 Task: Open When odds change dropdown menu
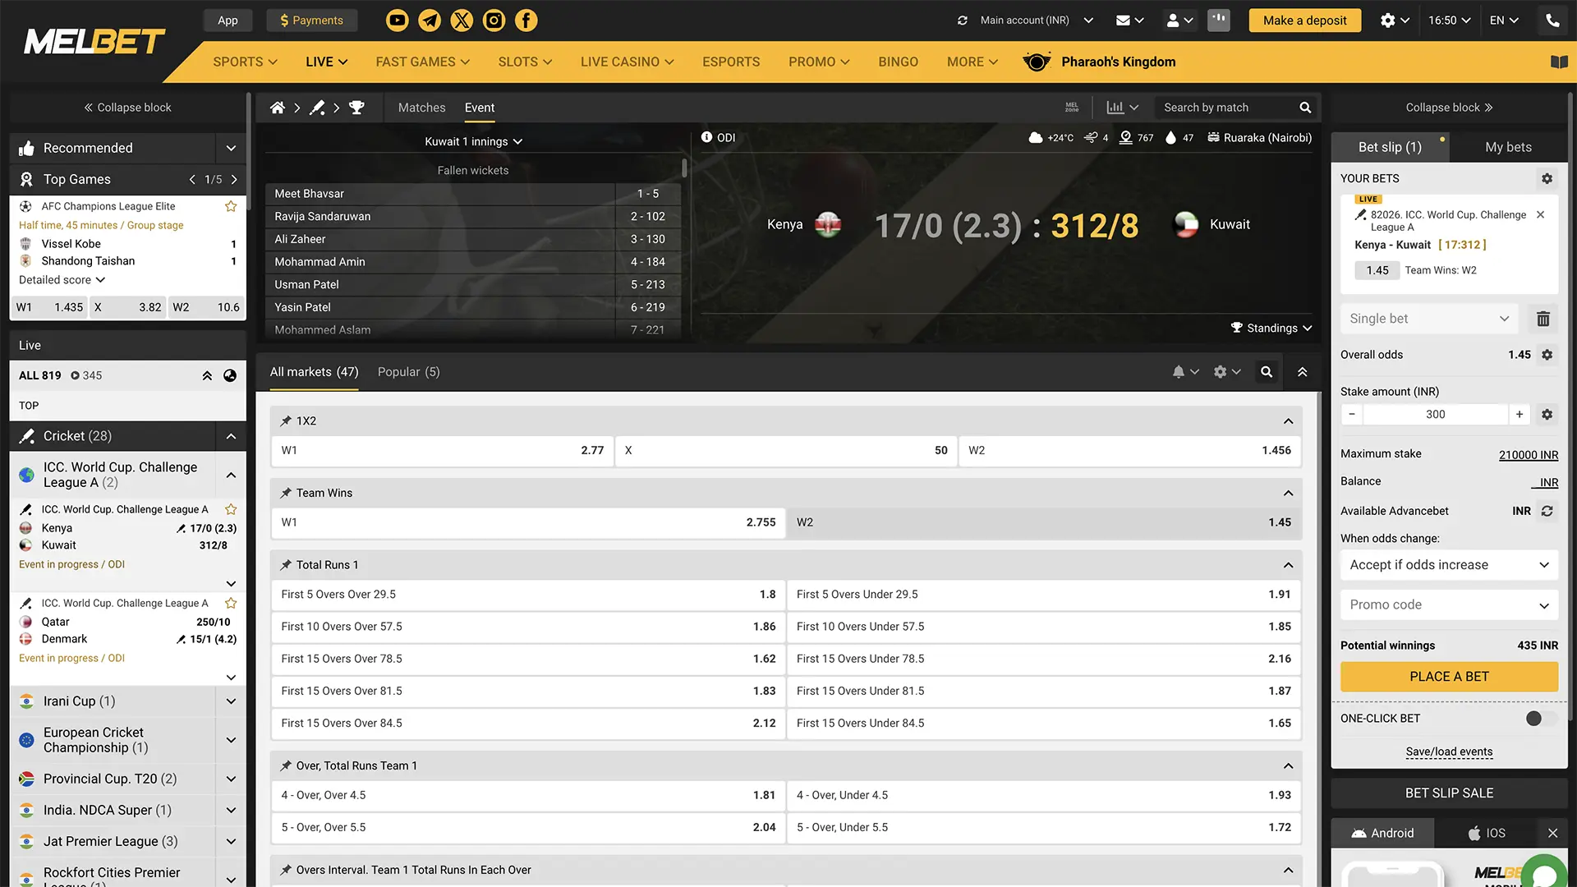[1448, 564]
